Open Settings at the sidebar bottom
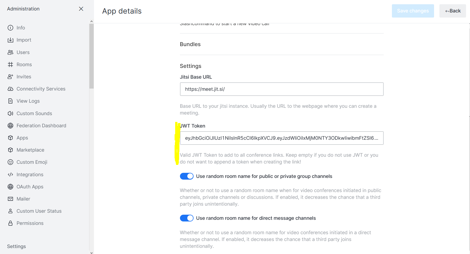Image resolution: width=470 pixels, height=254 pixels. point(16,246)
